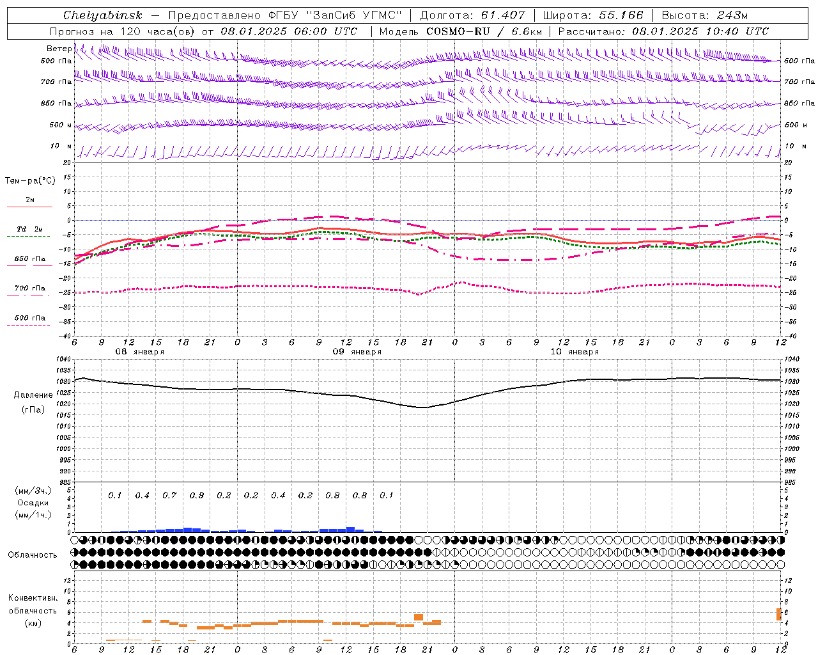Click the '850 гПа' temperature legend entry

[29, 259]
